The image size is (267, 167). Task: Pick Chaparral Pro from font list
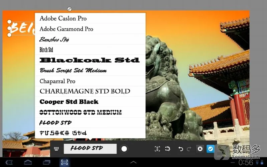point(90,81)
